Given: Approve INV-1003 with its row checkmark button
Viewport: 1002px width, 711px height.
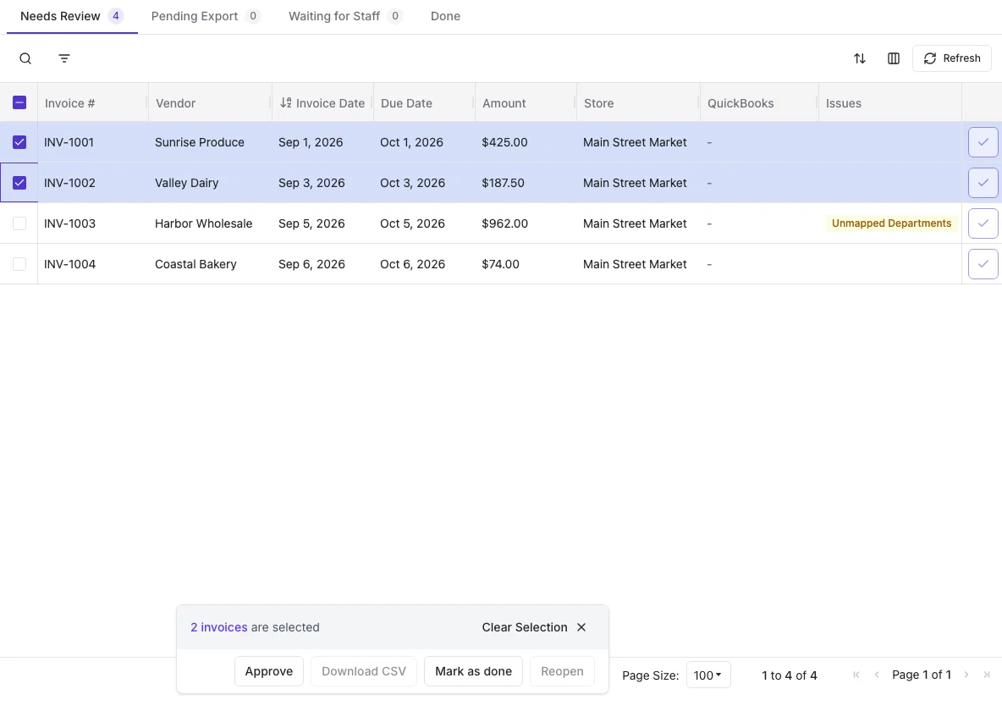Looking at the screenshot, I should click(983, 223).
